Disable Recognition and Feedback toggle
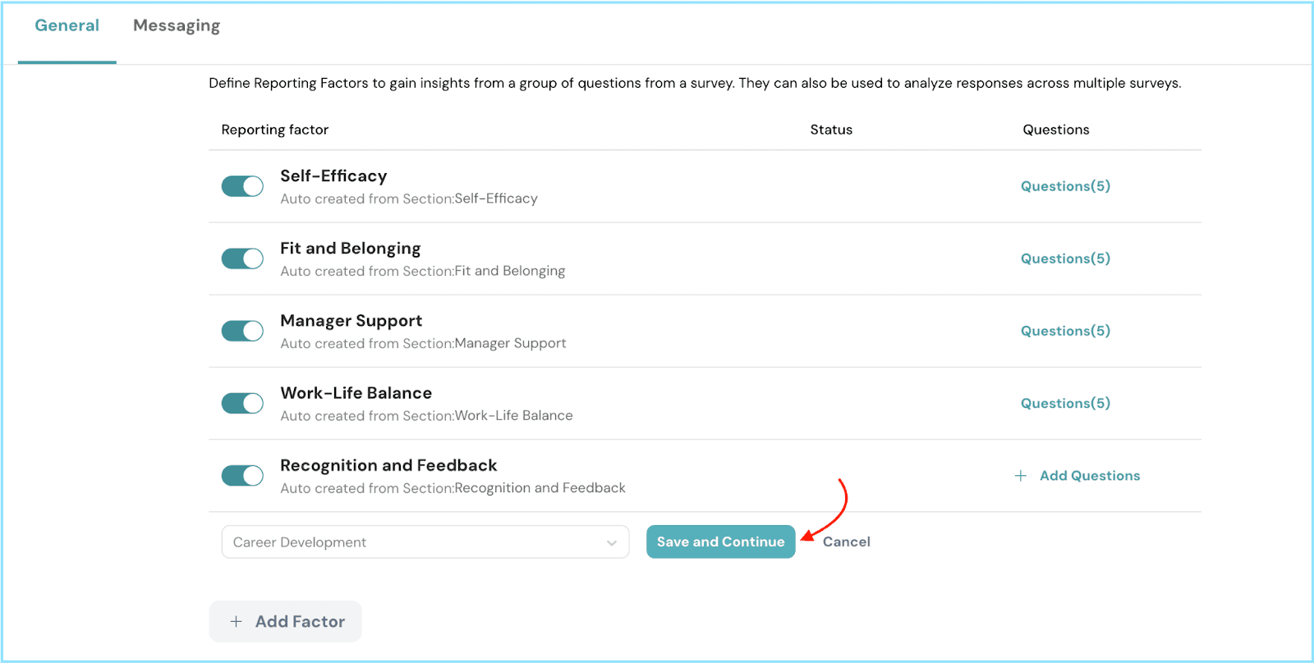This screenshot has width=1314, height=663. [242, 475]
